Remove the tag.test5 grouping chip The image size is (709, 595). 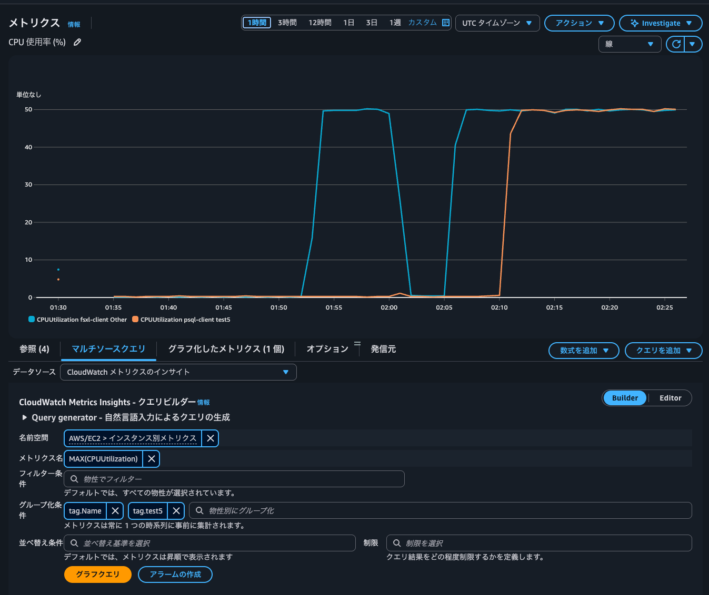pos(176,511)
